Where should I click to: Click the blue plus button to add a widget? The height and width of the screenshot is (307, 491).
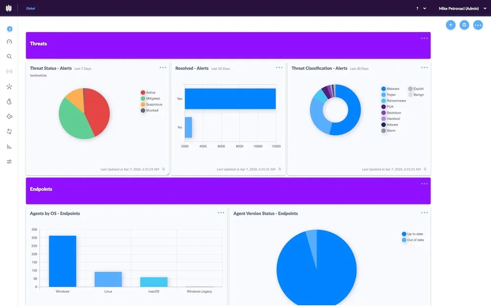[451, 25]
